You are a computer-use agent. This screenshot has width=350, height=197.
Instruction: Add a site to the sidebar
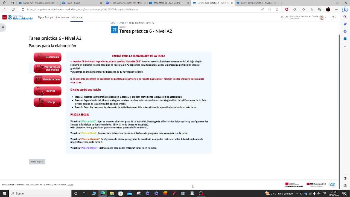click(x=345, y=47)
